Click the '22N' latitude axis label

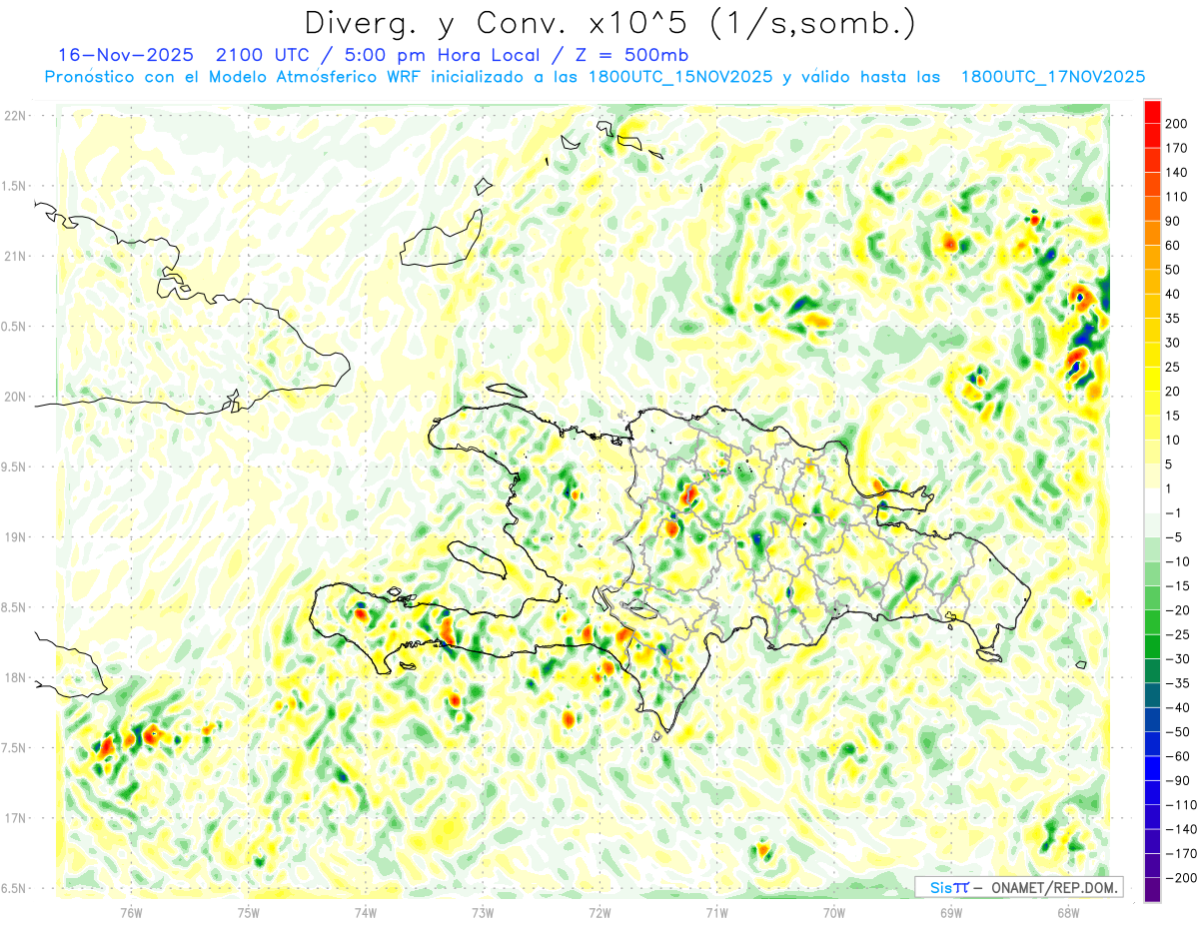pos(15,116)
